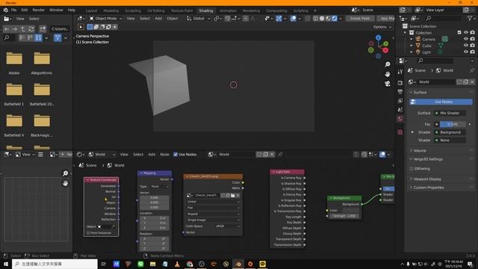Open the File menu
The height and width of the screenshot is (269, 478).
coord(13,10)
